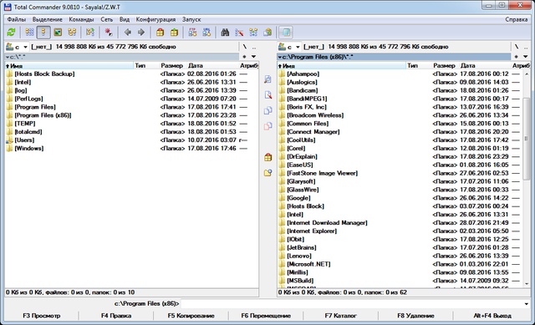Toggle the full file details view button
This screenshot has height=325, width=535.
coord(43,33)
